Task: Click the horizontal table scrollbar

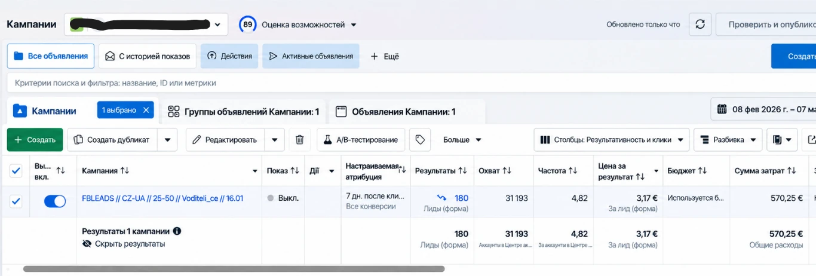Action: click(234, 269)
